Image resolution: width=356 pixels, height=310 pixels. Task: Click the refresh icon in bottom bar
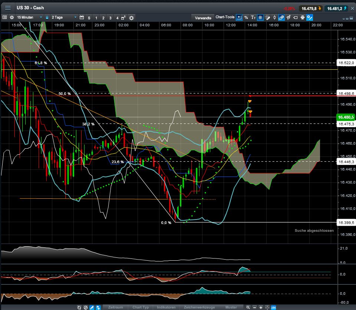79,307
